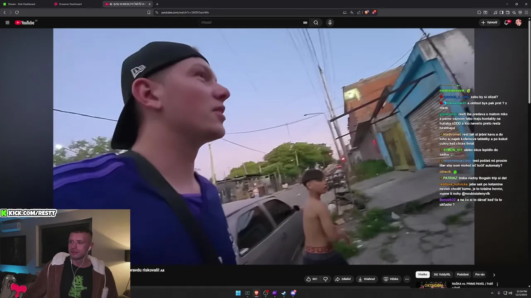Click Brave browser in the taskbar
Image resolution: width=531 pixels, height=298 pixels.
(256, 293)
